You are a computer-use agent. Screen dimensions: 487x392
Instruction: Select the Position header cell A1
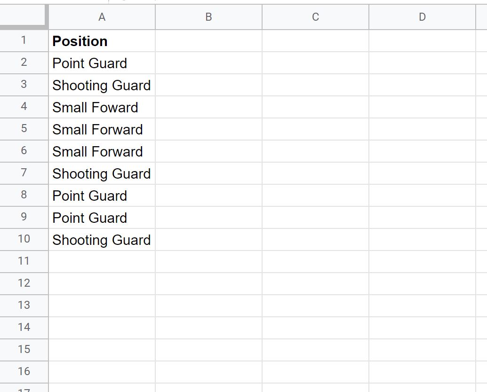tap(102, 41)
